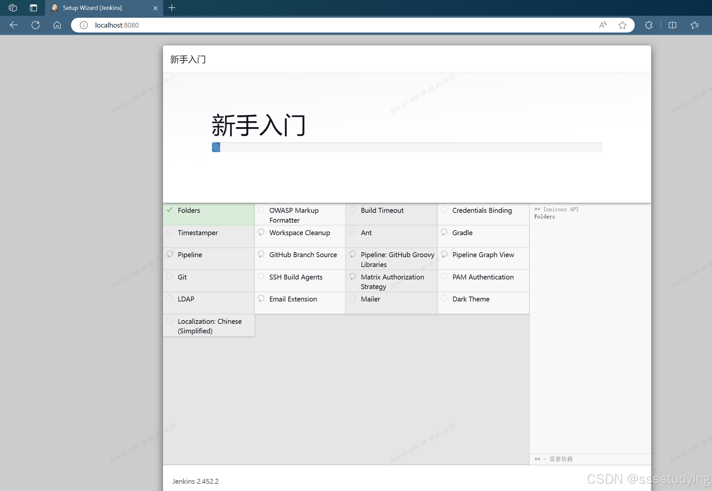Open tab actions menu icon
Screen dimensions: 712x491
(x=34, y=8)
